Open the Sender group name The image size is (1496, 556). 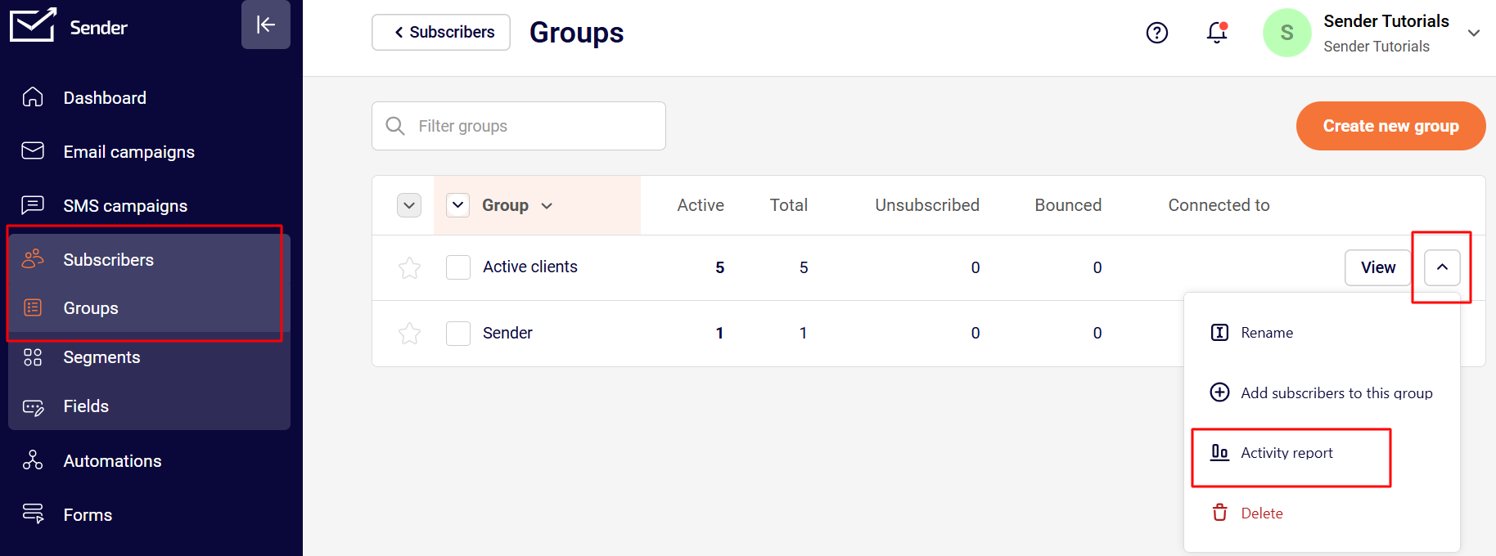click(507, 333)
